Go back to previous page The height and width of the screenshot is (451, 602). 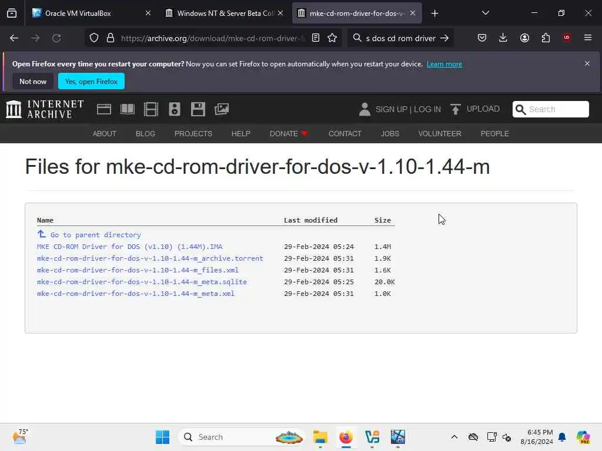(14, 38)
